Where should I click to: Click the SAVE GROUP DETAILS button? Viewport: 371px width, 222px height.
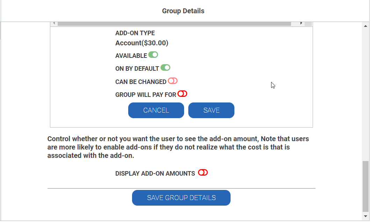click(181, 198)
